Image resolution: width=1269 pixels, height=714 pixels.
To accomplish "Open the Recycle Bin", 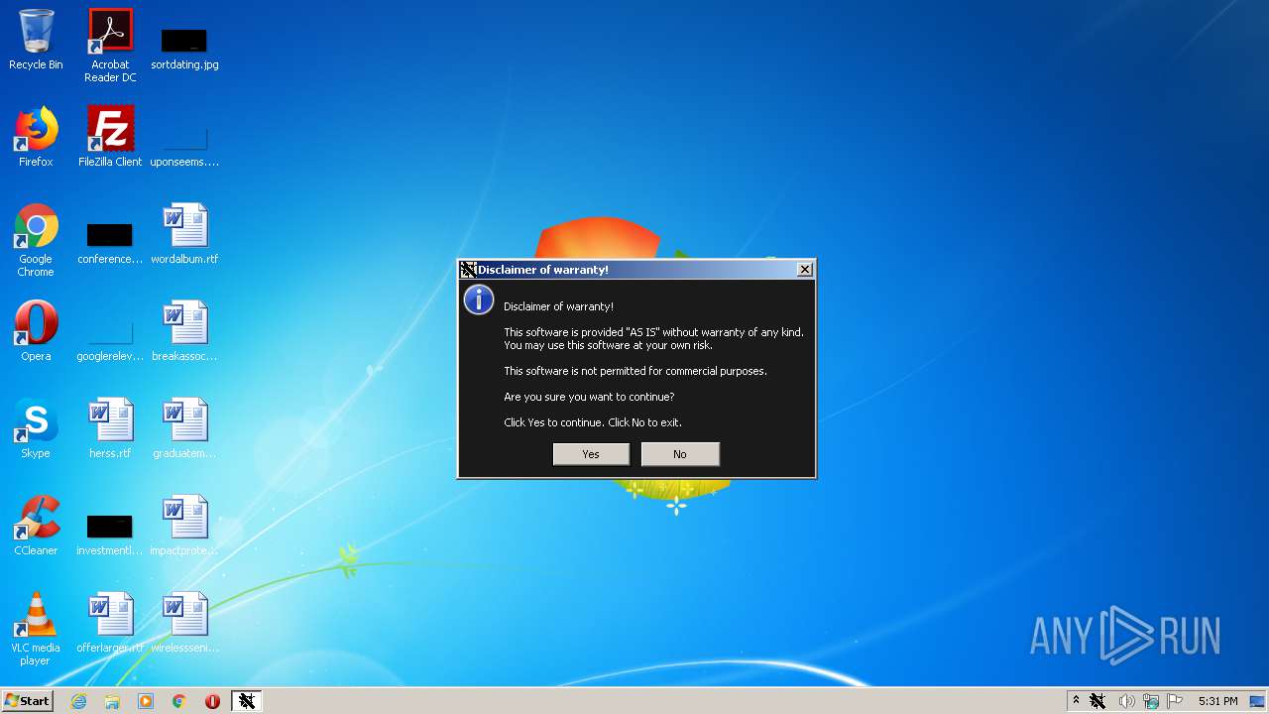I will pyautogui.click(x=36, y=40).
